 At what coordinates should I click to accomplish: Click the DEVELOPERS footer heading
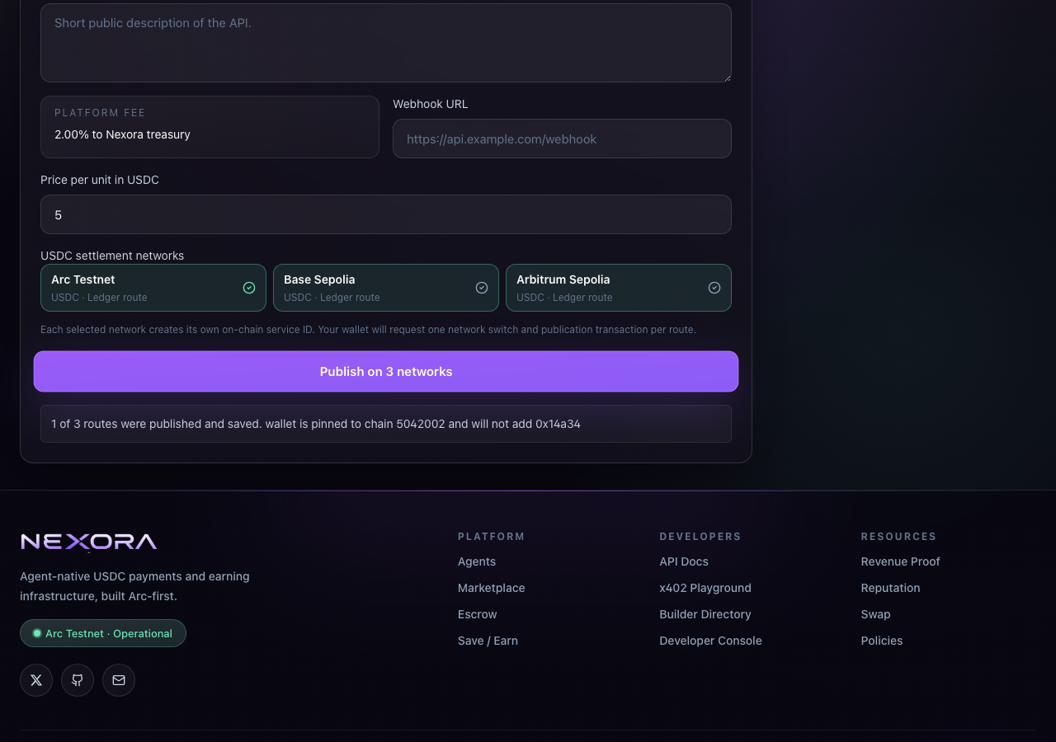coord(700,537)
